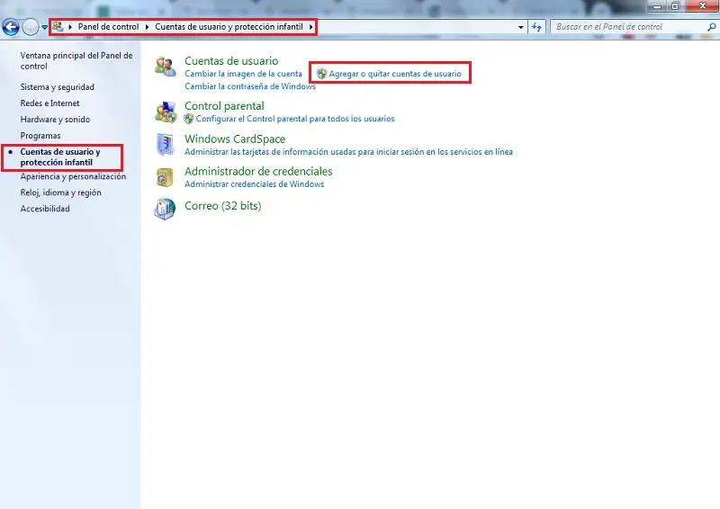The height and width of the screenshot is (509, 720).
Task: Click shield icon beside Agregar o quitar cuentas
Action: tap(322, 74)
